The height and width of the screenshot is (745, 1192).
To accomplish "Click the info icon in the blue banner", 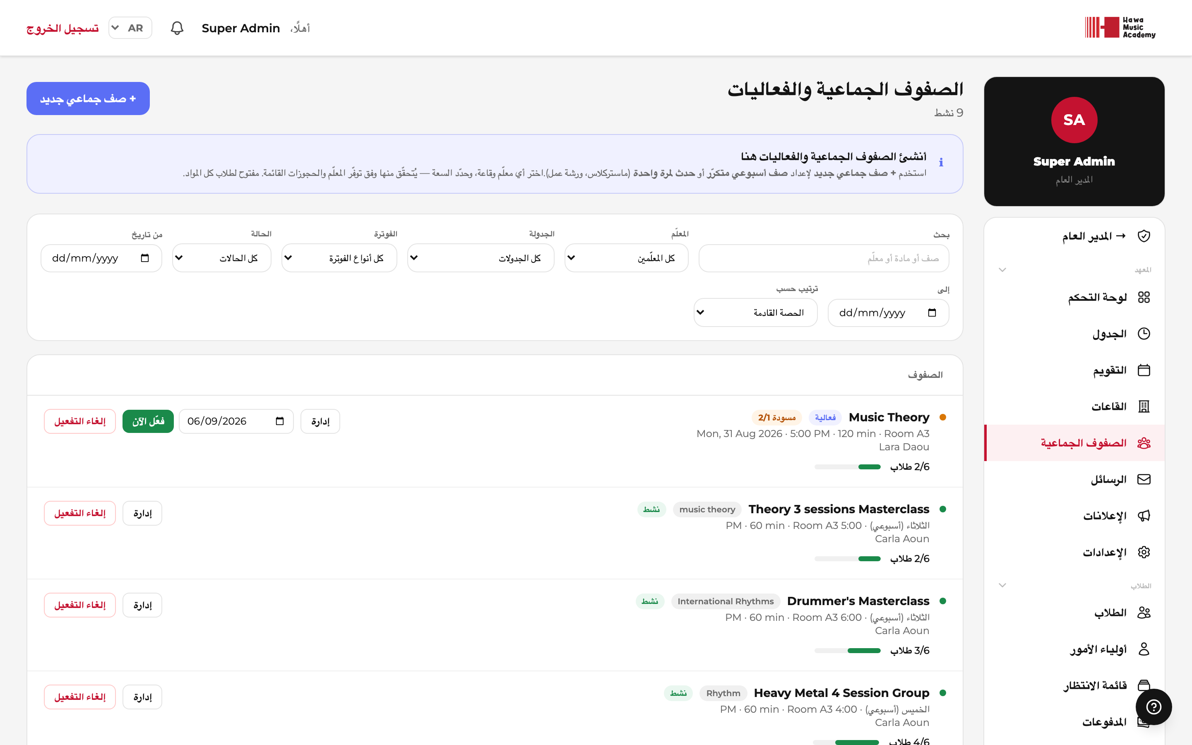I will (941, 162).
